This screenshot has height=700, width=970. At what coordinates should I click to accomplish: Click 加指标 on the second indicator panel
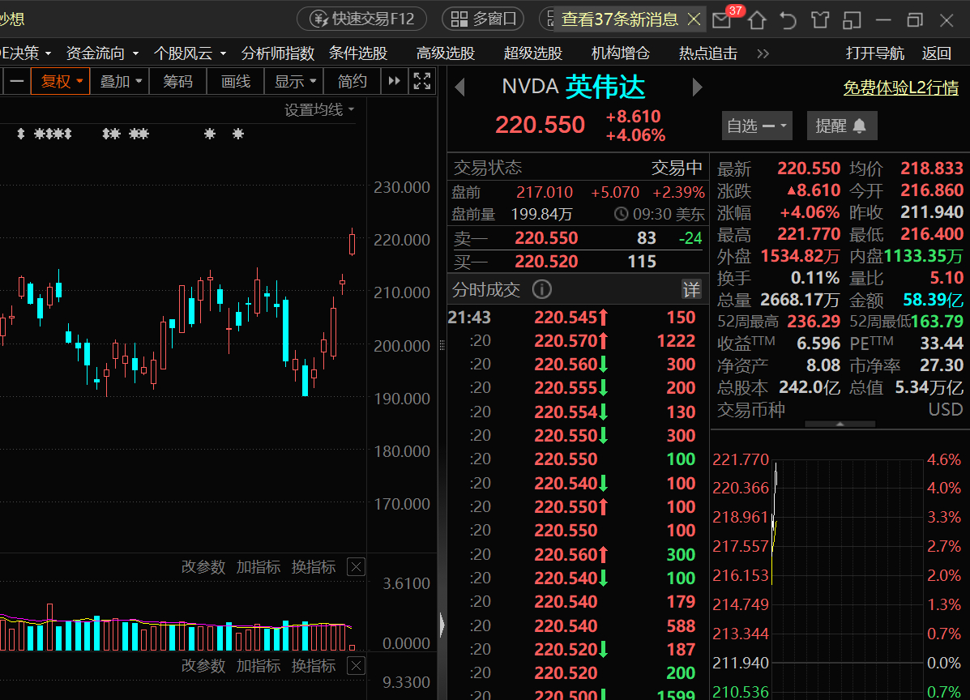coord(258,666)
